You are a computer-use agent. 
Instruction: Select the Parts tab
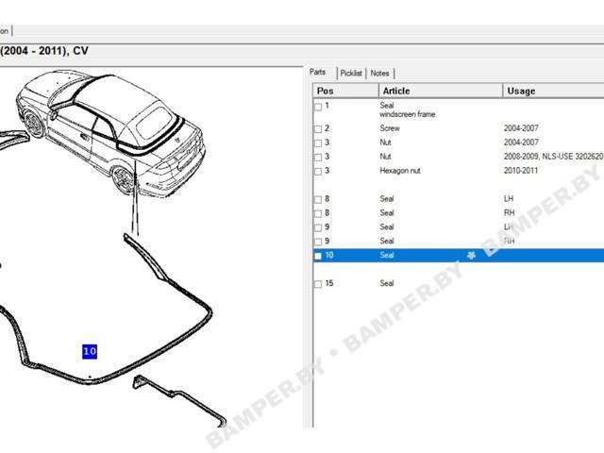[x=317, y=72]
